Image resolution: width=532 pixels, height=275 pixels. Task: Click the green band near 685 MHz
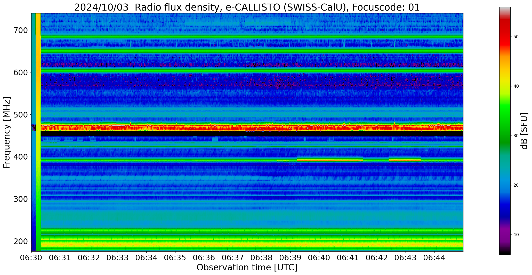tap(252, 37)
